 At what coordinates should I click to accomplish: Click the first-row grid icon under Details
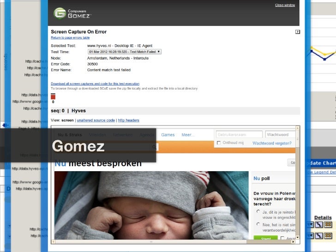point(328,224)
